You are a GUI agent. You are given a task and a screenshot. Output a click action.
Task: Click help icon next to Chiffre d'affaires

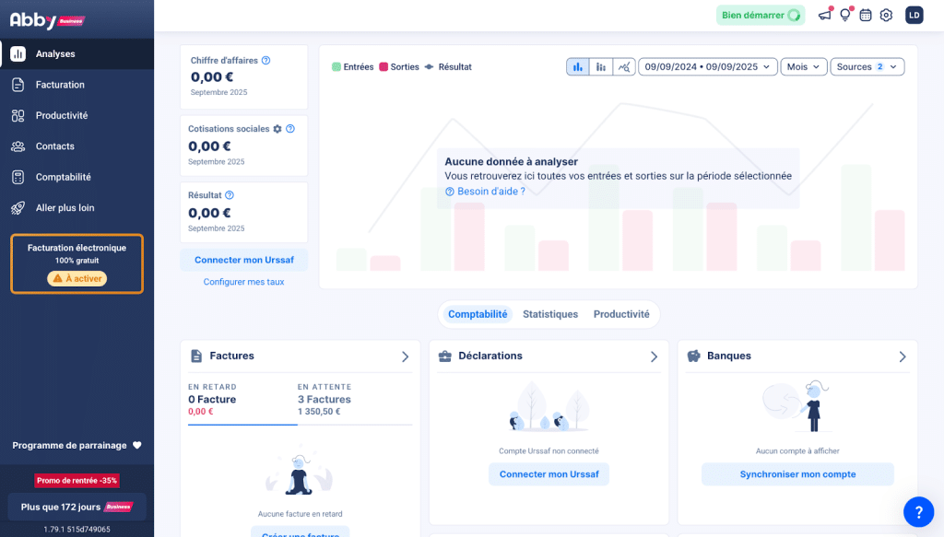(266, 61)
